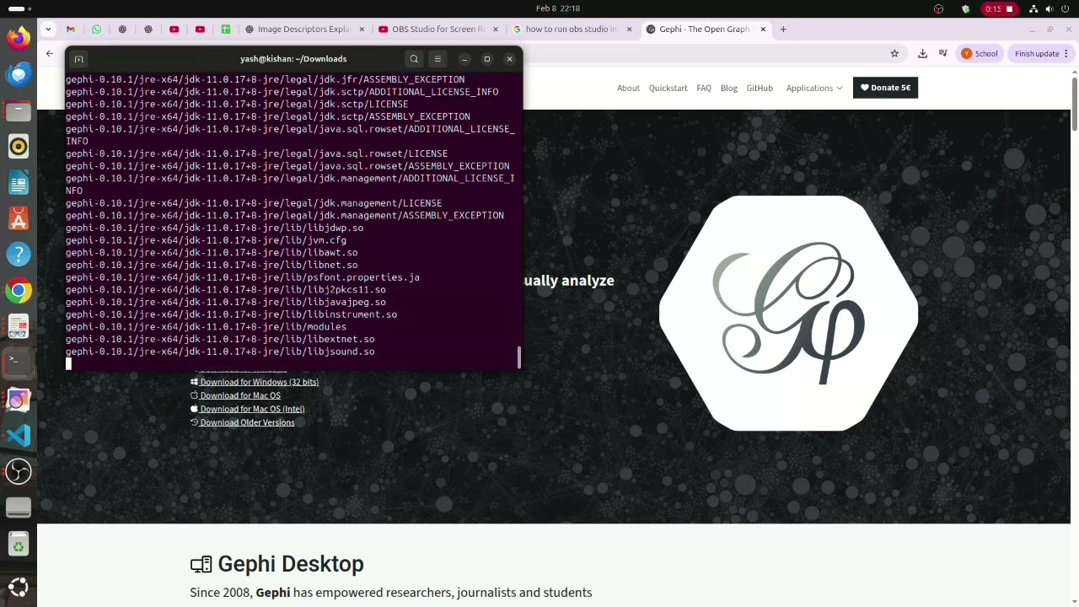This screenshot has height=607, width=1079.
Task: Open a new Chrome tab with plus
Action: 783,30
